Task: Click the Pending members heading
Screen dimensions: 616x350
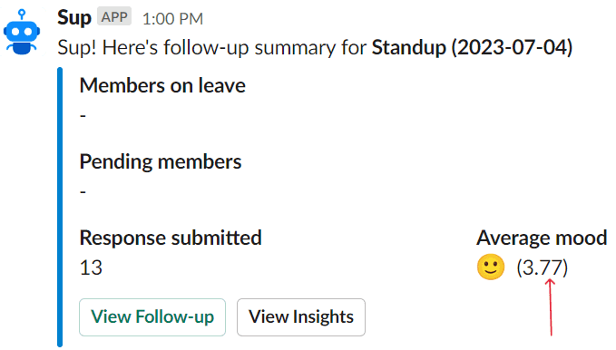Action: click(161, 161)
